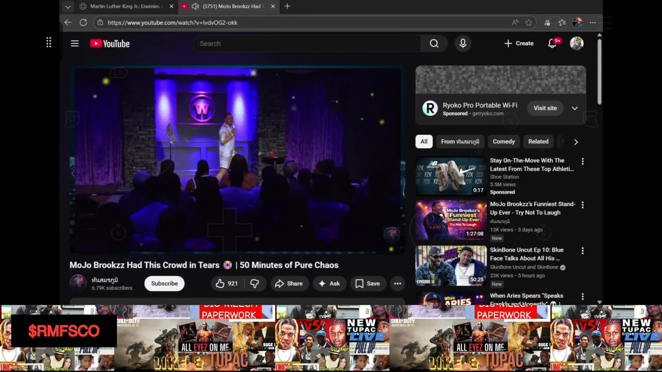Screen dimensions: 662x372
Task: Open the YouTube account avatar menu
Action: [x=577, y=44]
